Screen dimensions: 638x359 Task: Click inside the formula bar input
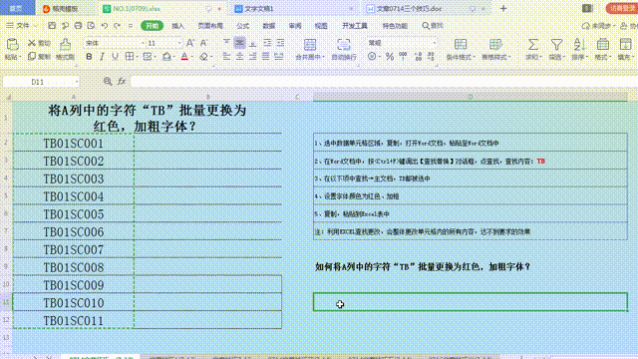click(x=383, y=81)
